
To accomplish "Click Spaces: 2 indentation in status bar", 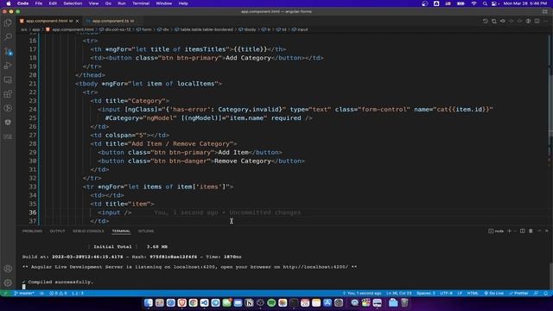I will (x=426, y=294).
